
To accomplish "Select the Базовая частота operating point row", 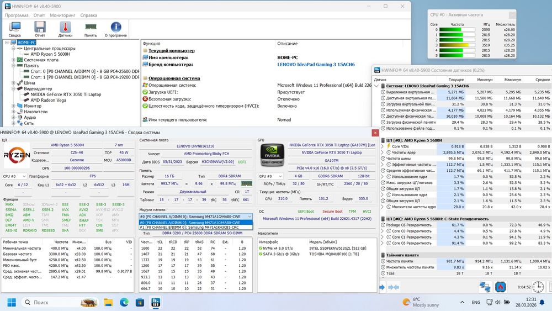I will coord(67,254).
